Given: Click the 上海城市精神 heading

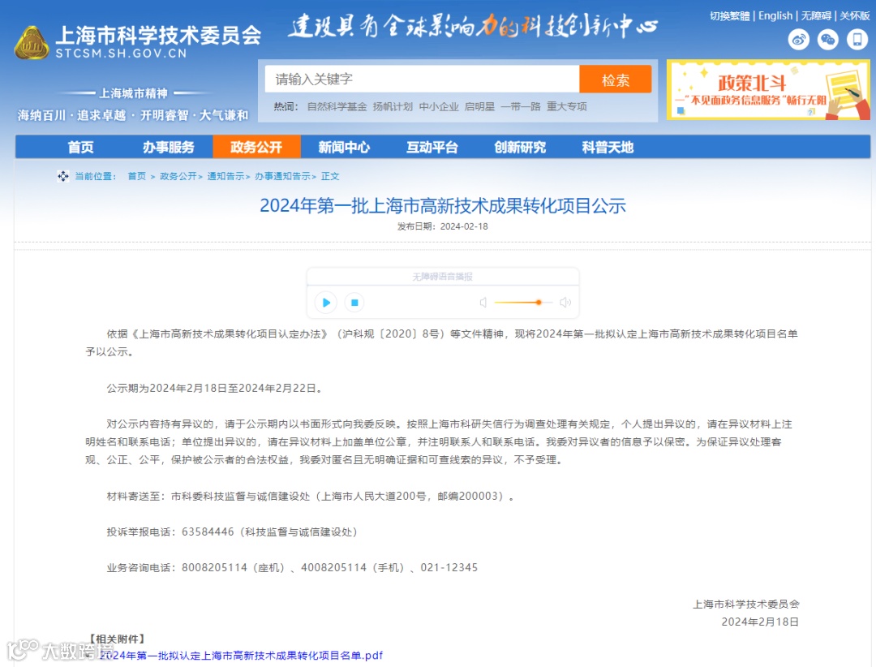Looking at the screenshot, I should coord(133,93).
